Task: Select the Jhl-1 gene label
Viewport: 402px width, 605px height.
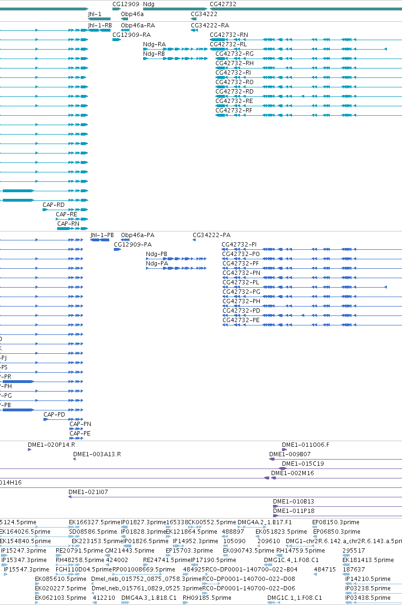Action: pyautogui.click(x=94, y=14)
